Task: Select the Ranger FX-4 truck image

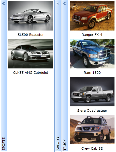Action: (92, 16)
